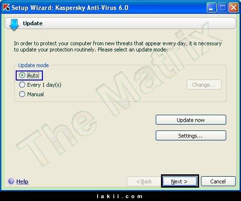The width and height of the screenshot is (241, 201).
Task: Click the Update mode group label
Action: pos(33,65)
